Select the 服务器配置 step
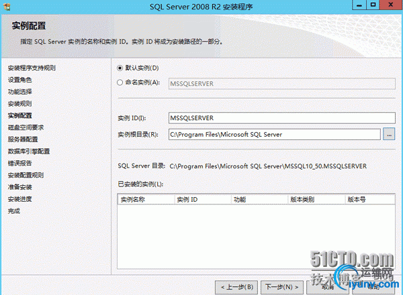The image size is (403, 295). tap(23, 139)
